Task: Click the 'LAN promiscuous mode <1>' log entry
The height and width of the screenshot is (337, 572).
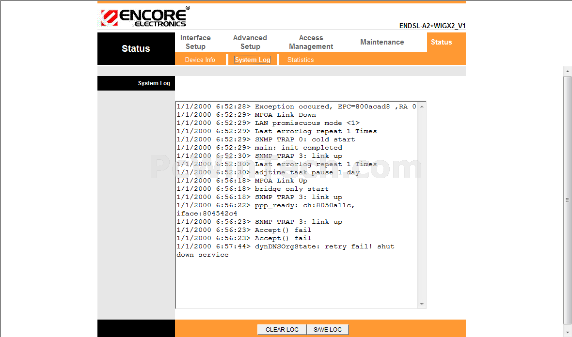Action: pos(268,123)
